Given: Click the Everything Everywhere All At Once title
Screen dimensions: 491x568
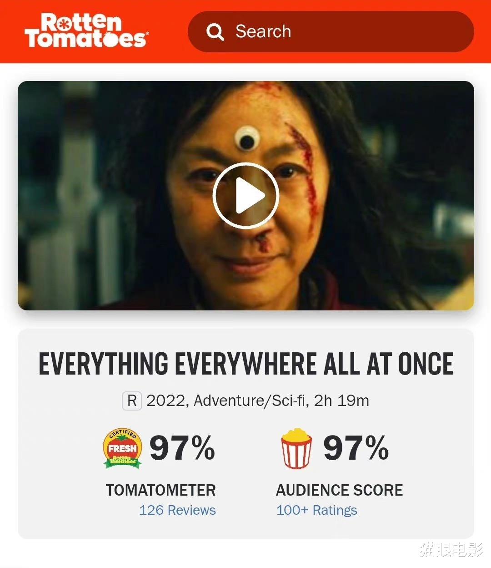Looking at the screenshot, I should [x=246, y=364].
